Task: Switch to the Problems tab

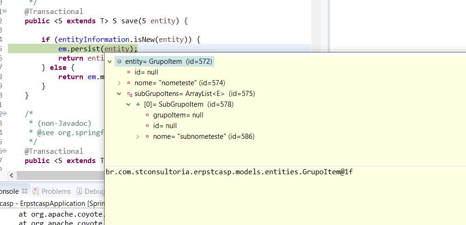Action: (x=52, y=191)
